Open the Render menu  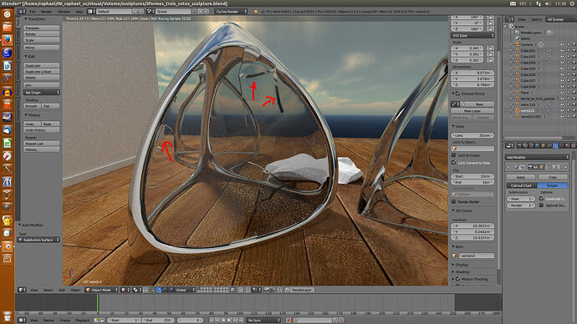pos(46,12)
